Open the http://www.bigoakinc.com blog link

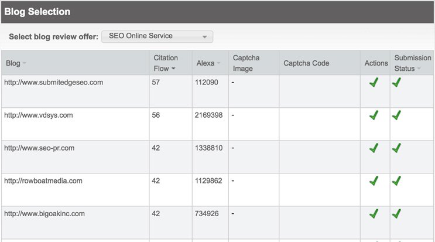click(x=44, y=214)
